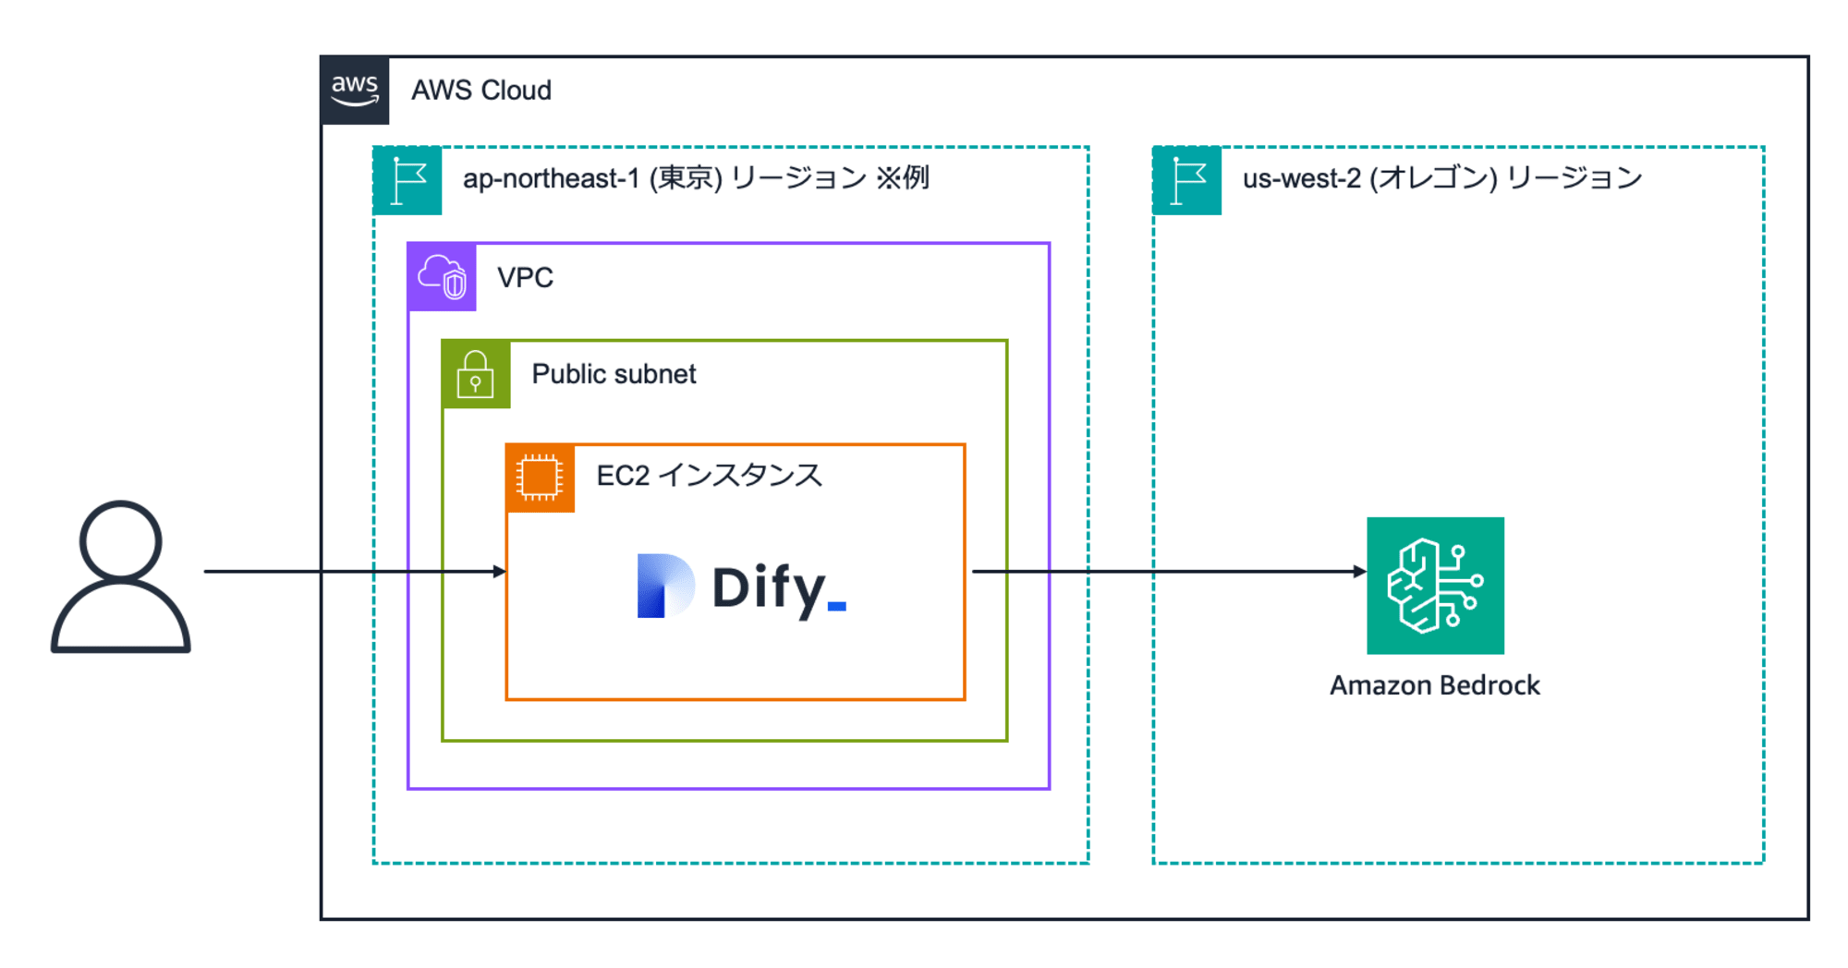Click the "us-west-2 (オレゴン) リージョン" label
1848x968 pixels.
coord(1442,178)
